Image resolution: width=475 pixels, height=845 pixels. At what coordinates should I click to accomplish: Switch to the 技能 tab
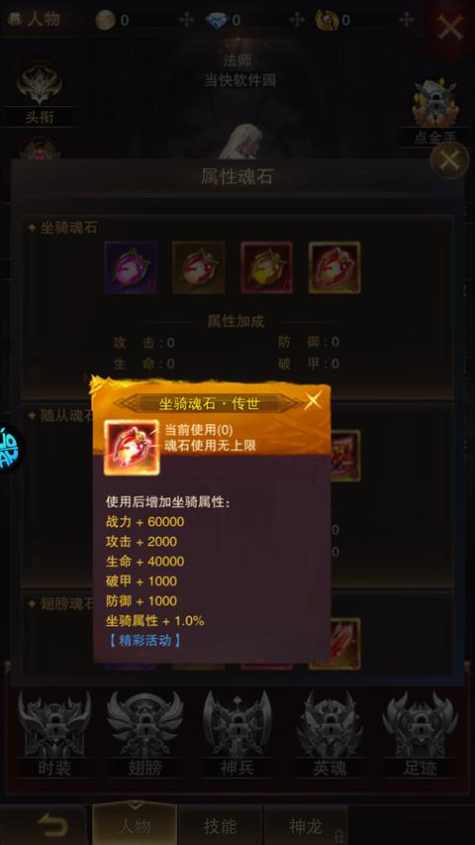click(221, 825)
